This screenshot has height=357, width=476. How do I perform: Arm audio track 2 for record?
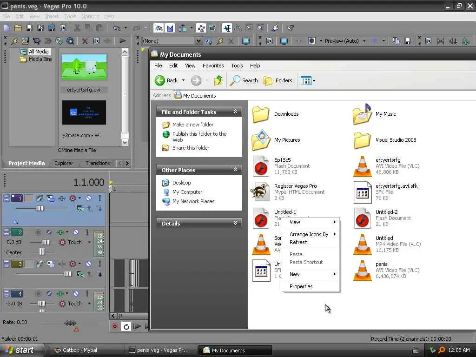click(38, 232)
